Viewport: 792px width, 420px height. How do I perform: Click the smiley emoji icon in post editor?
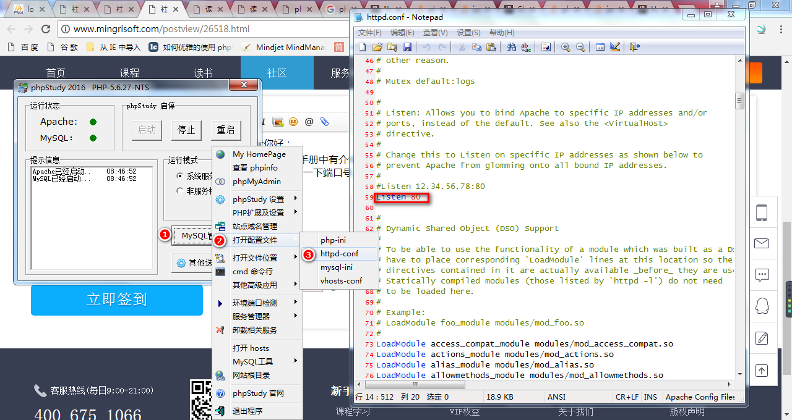coord(293,122)
